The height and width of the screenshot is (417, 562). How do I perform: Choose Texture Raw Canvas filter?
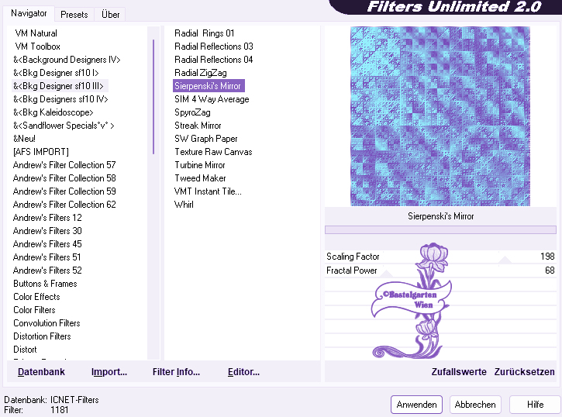(213, 152)
